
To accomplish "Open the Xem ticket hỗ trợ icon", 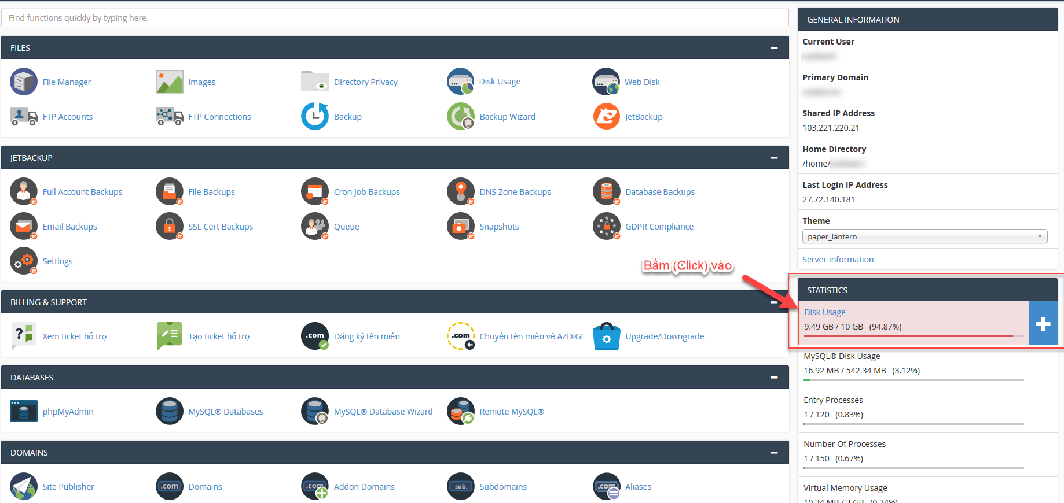I will [24, 336].
